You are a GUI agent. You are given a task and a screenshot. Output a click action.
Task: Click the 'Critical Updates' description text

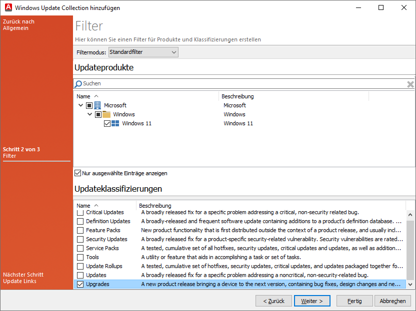coord(250,213)
